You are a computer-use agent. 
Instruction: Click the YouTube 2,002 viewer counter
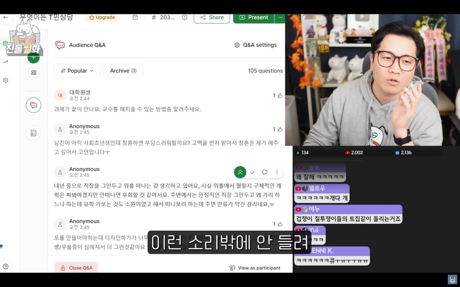pos(354,153)
